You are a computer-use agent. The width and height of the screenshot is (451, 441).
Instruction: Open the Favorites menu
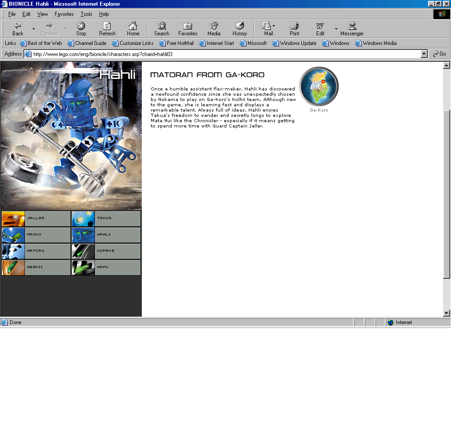64,14
